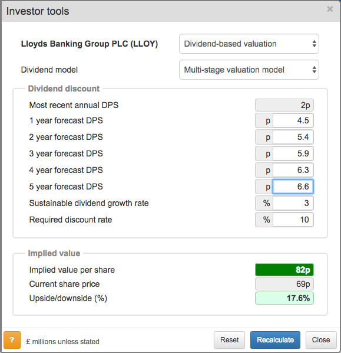Image resolution: width=341 pixels, height=353 pixels.
Task: Click the percent addon beside discount rate
Action: click(264, 220)
